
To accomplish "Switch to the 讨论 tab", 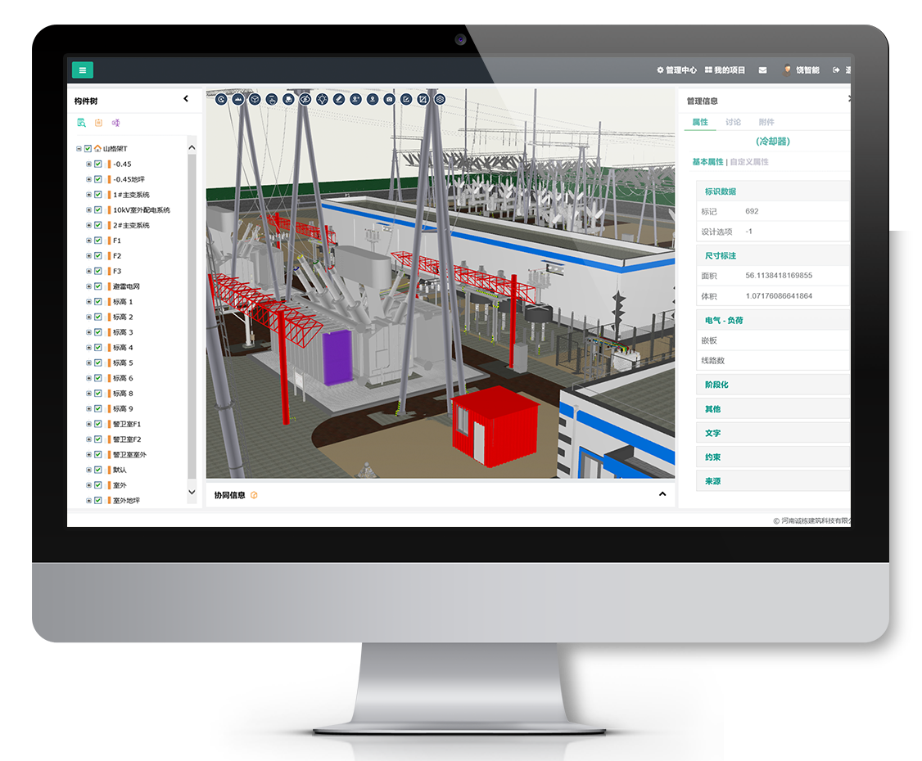I will coord(733,122).
